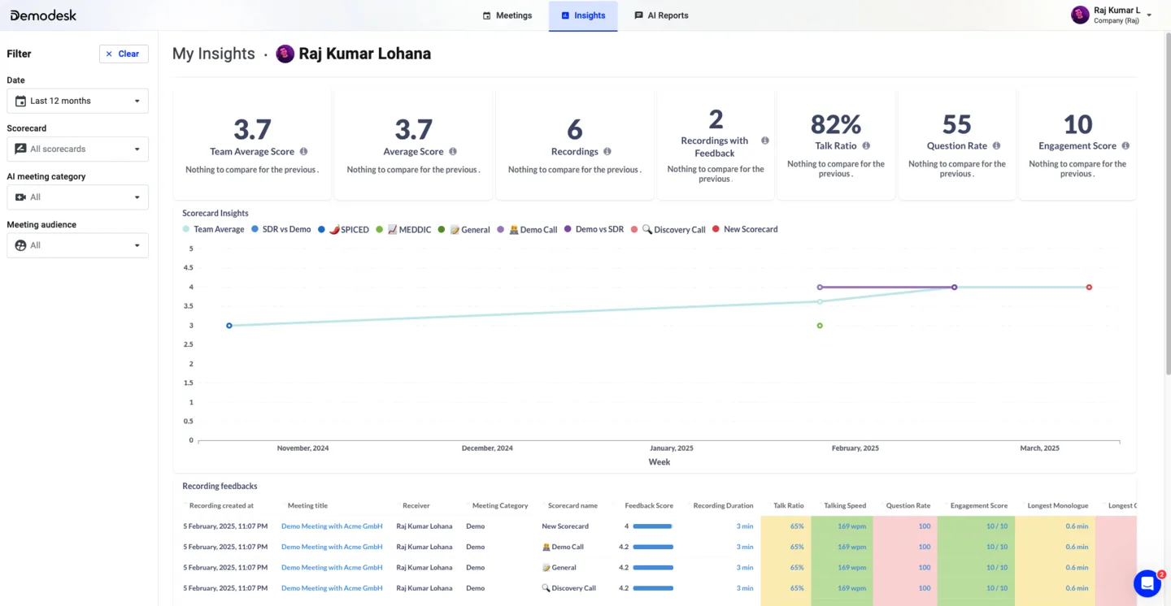1171x606 pixels.
Task: Click info icon next to Team Average Score
Action: pos(303,151)
